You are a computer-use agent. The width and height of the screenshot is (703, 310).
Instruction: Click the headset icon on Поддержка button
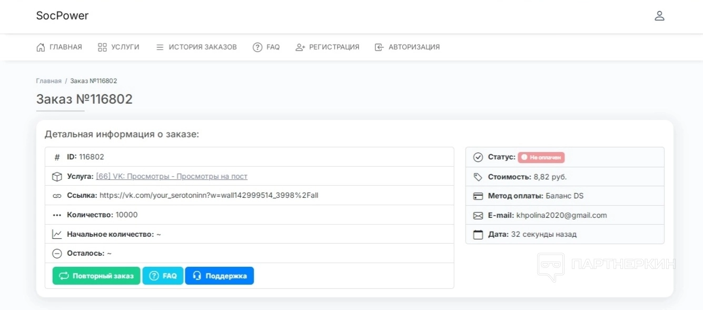coord(197,276)
